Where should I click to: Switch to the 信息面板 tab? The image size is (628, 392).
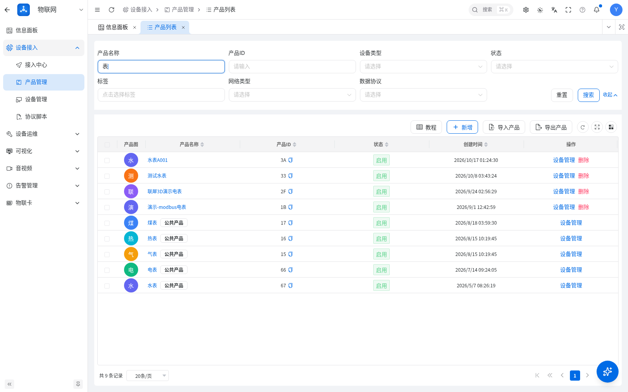coord(117,27)
